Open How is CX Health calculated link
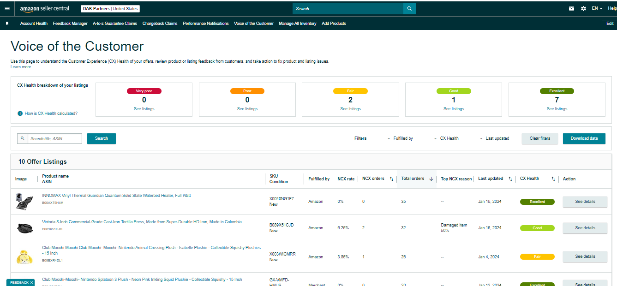The height and width of the screenshot is (286, 617). tap(51, 113)
